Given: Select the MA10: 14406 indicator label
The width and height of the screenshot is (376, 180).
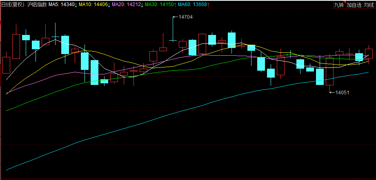Looking at the screenshot, I should 94,4.
